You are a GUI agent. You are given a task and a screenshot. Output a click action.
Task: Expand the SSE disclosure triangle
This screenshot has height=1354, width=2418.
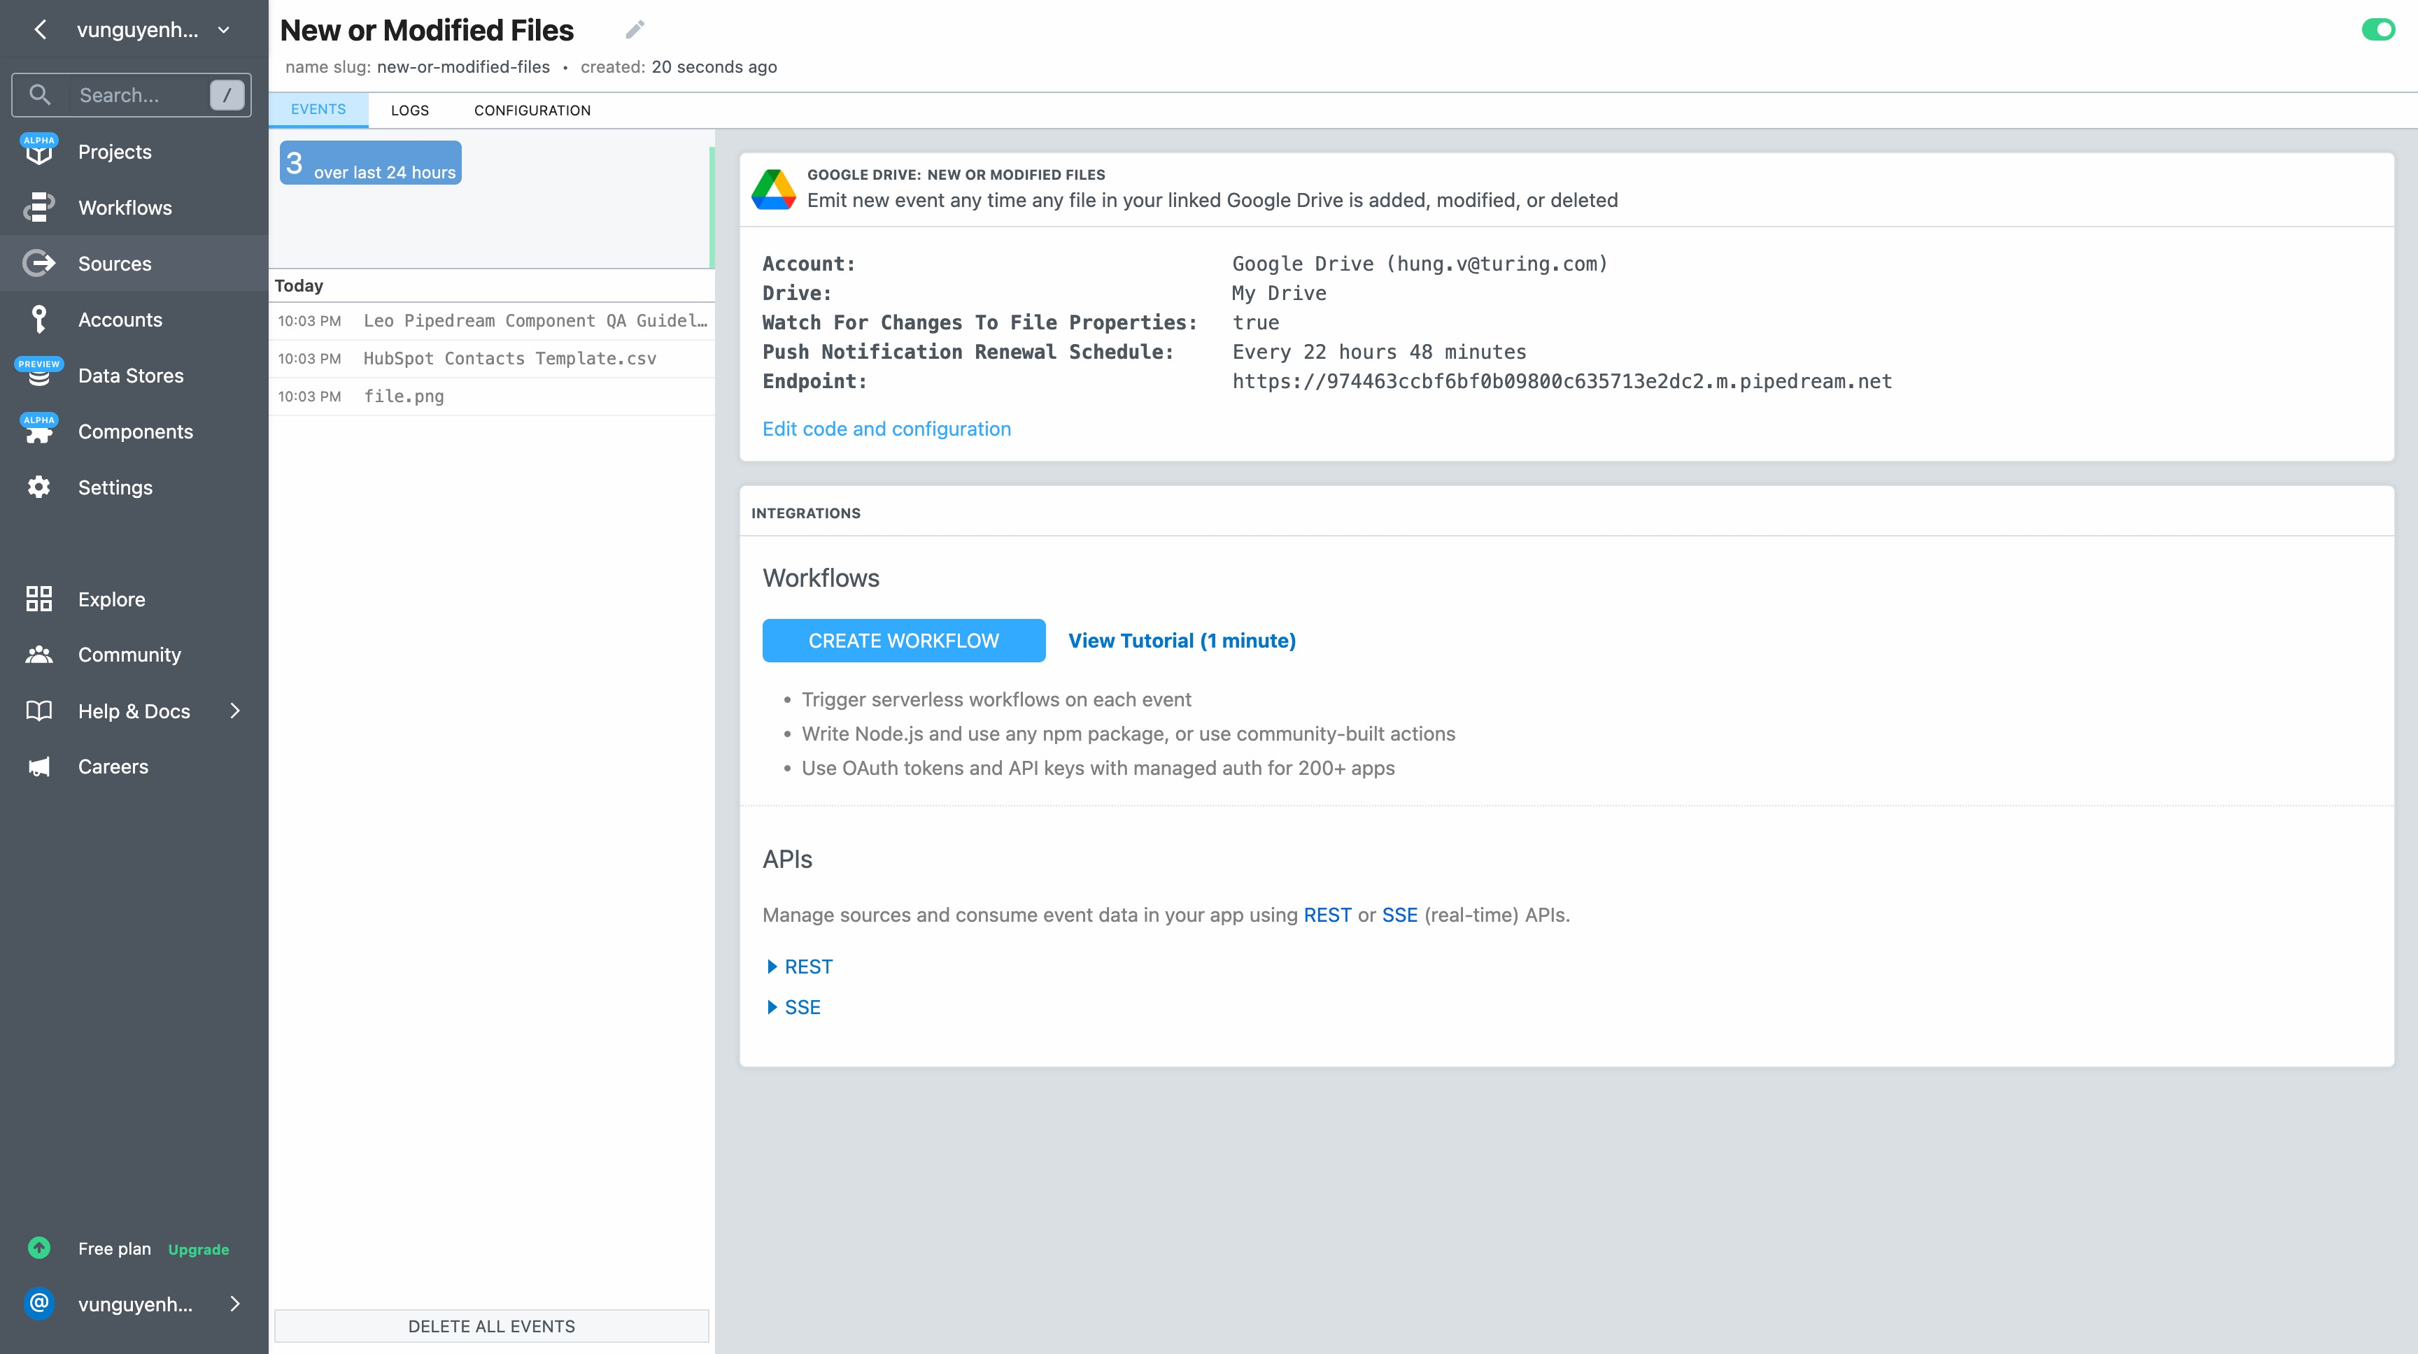[x=772, y=1007]
